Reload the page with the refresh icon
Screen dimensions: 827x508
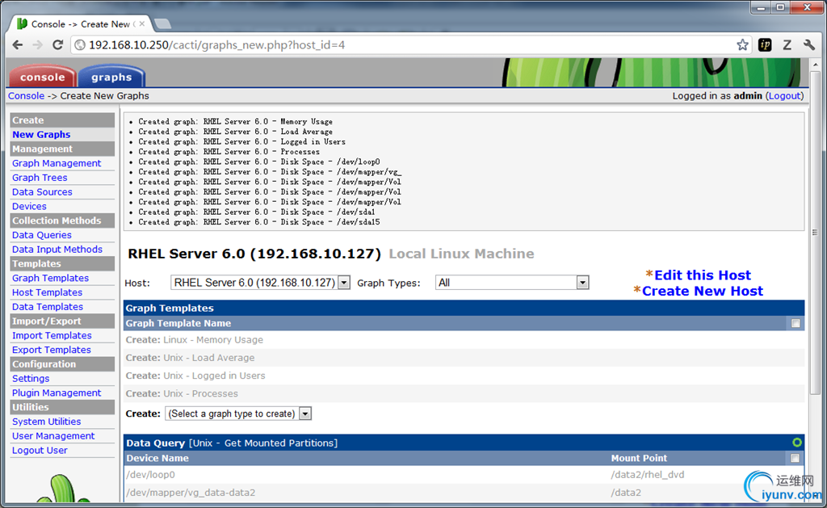tap(58, 45)
